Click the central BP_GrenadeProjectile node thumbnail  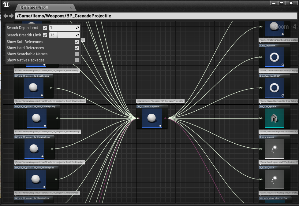[x=152, y=118]
